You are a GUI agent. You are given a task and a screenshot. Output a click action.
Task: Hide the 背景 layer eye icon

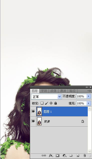pos(33,121)
